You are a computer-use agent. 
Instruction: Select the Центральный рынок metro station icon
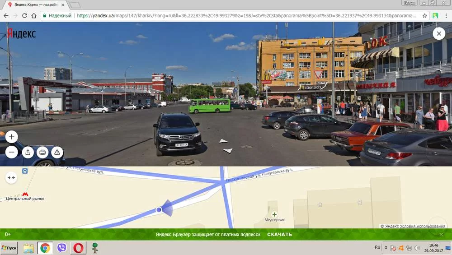point(25,194)
